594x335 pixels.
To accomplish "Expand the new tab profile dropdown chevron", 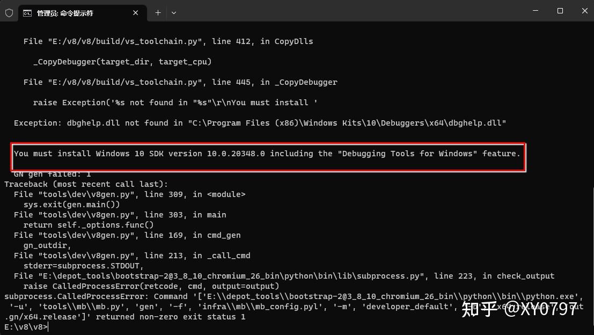I will pos(174,13).
